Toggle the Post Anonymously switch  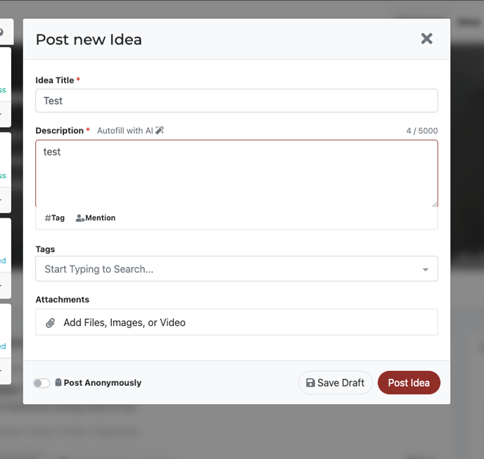coord(42,383)
